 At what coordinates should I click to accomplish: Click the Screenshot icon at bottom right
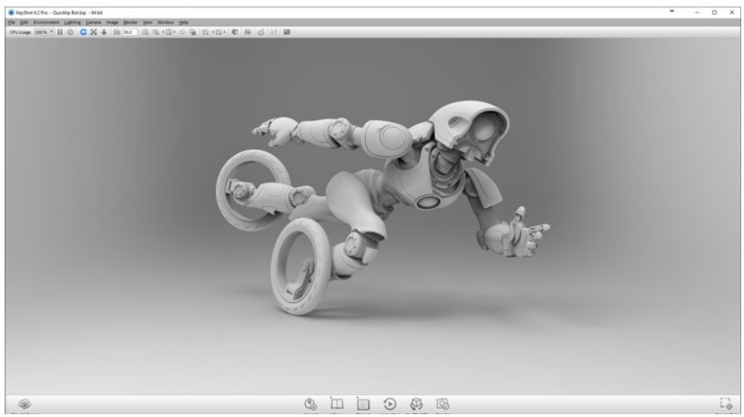click(725, 403)
